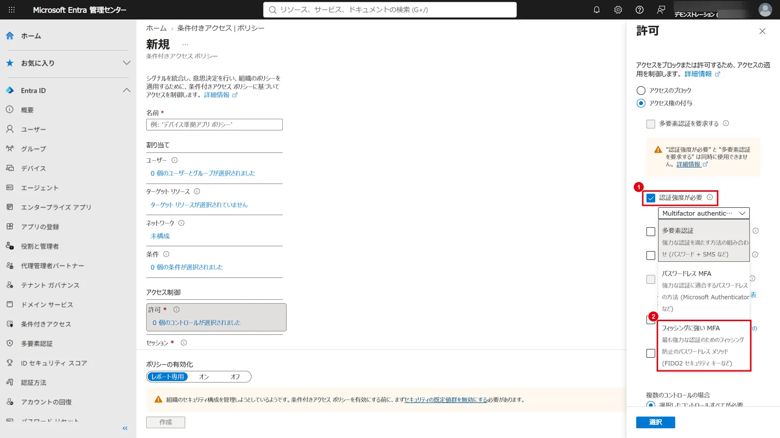Open ID セキュリティ スコア in sidebar

[x=54, y=363]
